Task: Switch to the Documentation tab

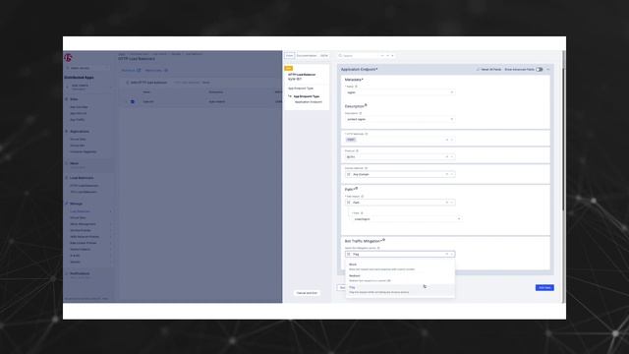Action: (x=307, y=55)
